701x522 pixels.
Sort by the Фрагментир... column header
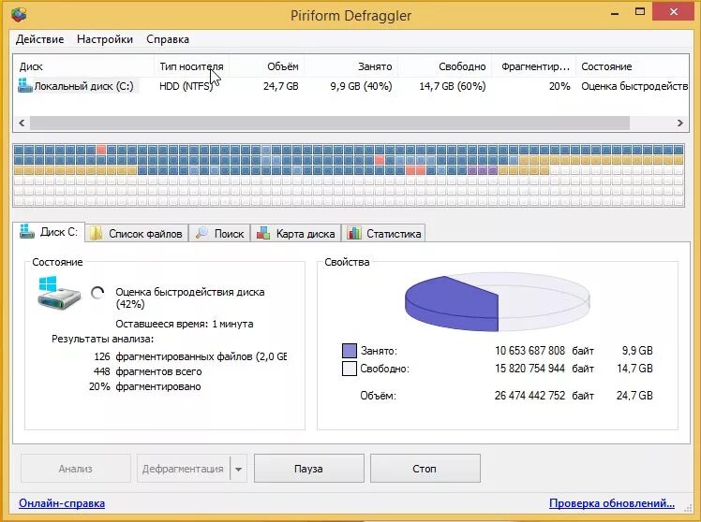[x=534, y=66]
